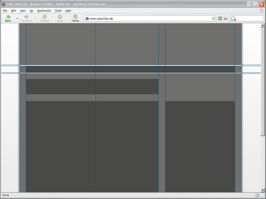The width and height of the screenshot is (266, 199).
Task: Open the File menu
Action: (5, 11)
